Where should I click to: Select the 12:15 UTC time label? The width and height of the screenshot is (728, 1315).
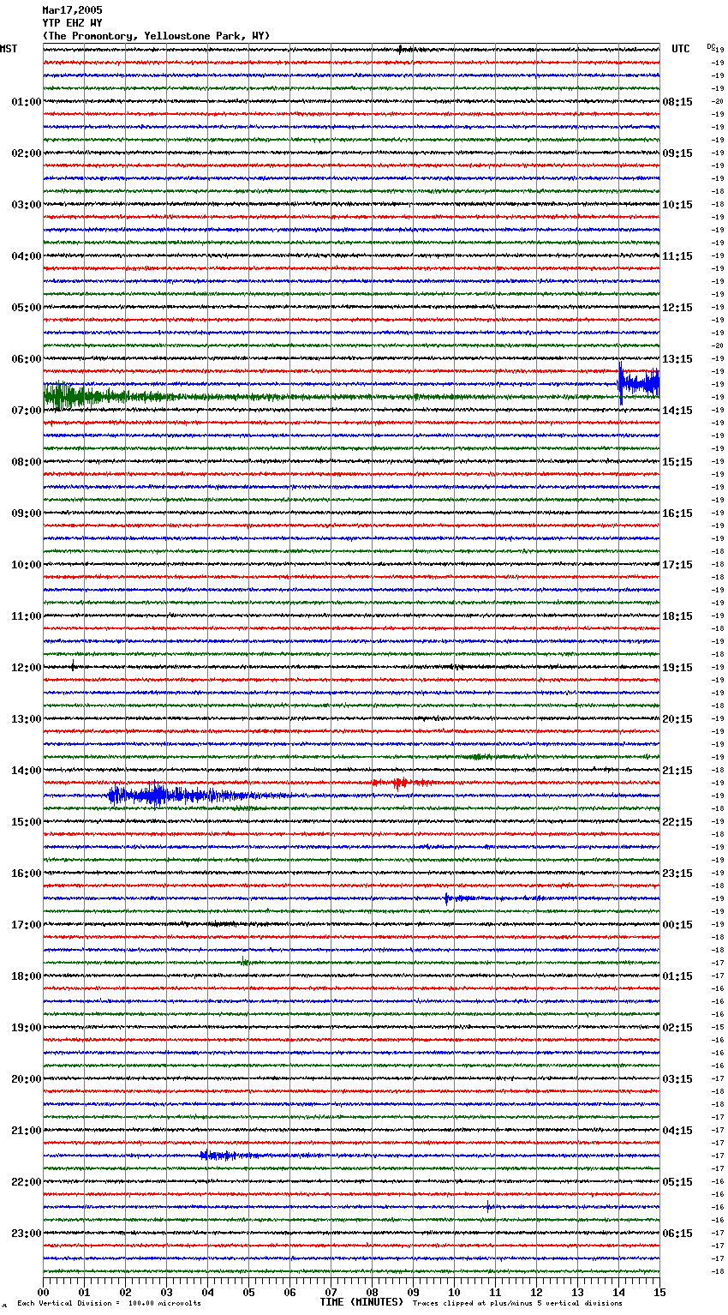677,308
